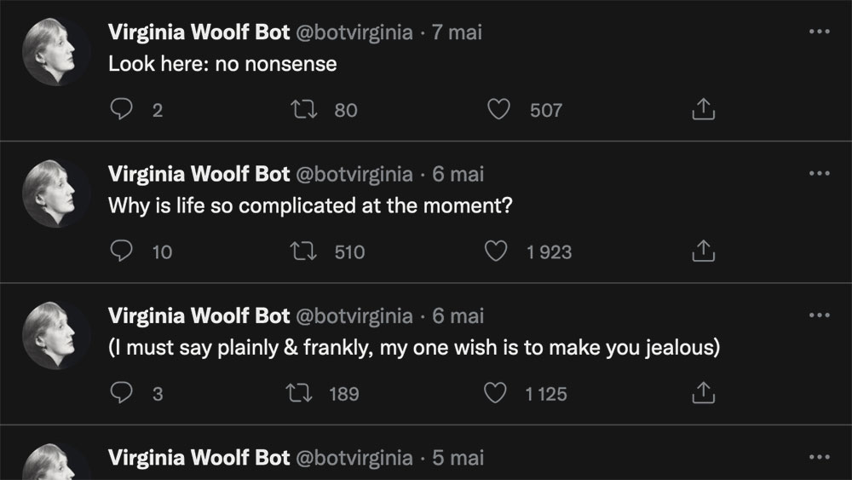Reply to the "make you jealous" tweet
852x480 pixels.
pos(124,393)
